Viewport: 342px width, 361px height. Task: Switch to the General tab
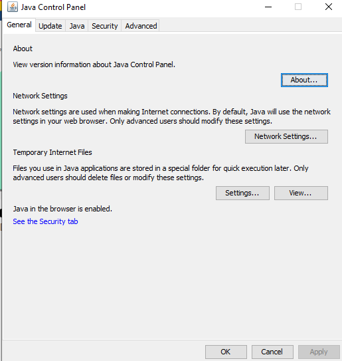[19, 25]
